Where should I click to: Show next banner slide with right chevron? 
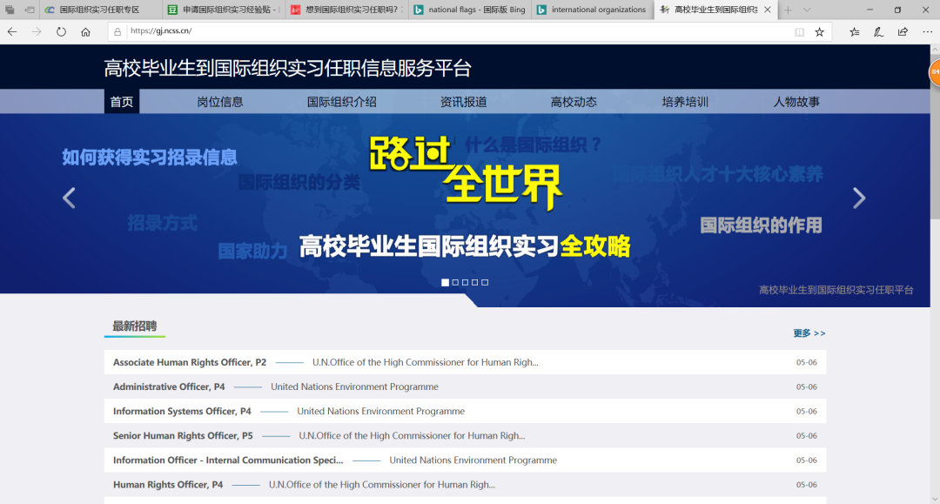tap(858, 198)
